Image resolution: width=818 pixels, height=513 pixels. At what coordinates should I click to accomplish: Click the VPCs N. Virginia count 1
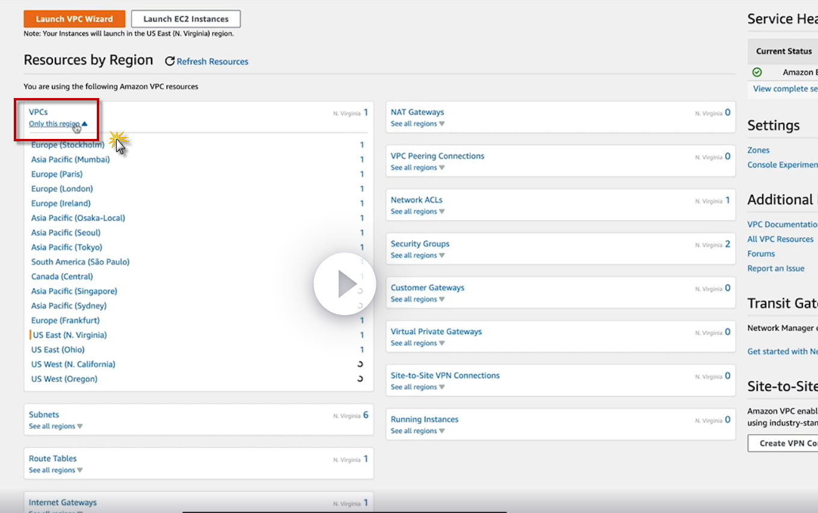point(366,112)
